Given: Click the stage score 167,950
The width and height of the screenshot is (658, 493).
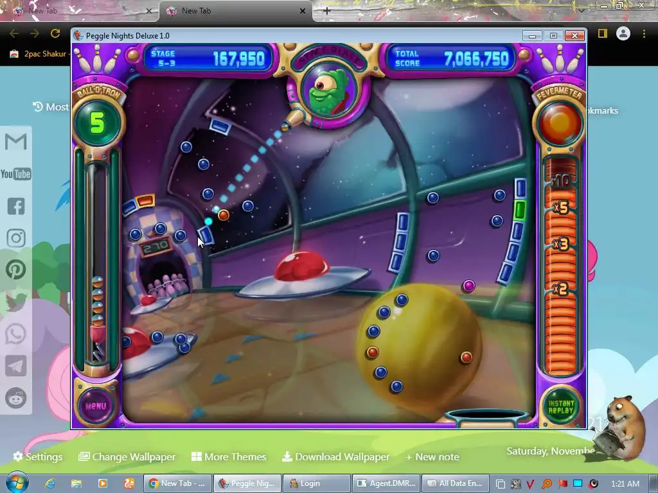Looking at the screenshot, I should click(x=239, y=59).
